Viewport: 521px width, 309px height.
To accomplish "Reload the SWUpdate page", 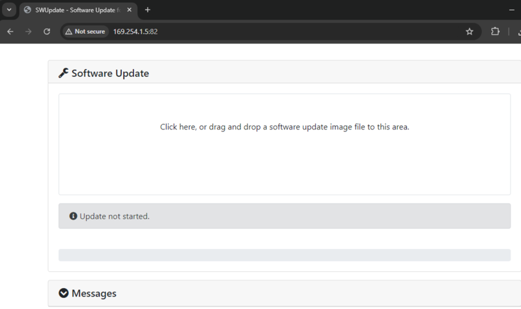I will pyautogui.click(x=47, y=31).
